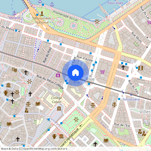Select the museum icon below Collège Calvin

click(59, 108)
